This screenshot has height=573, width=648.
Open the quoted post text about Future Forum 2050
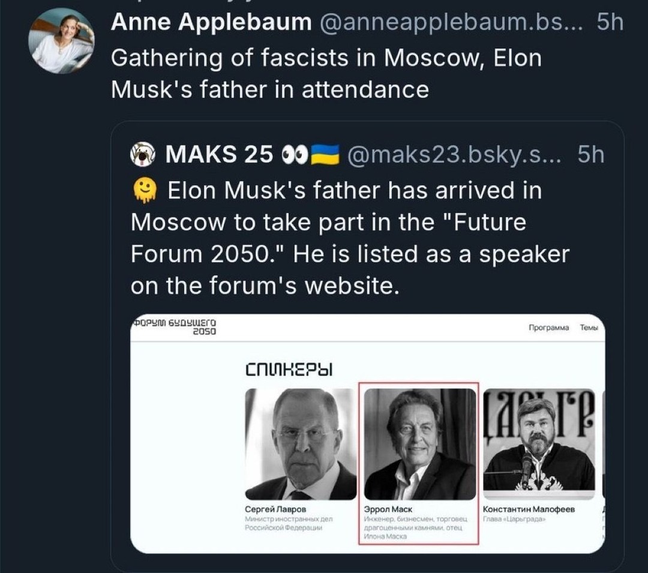pyautogui.click(x=349, y=238)
